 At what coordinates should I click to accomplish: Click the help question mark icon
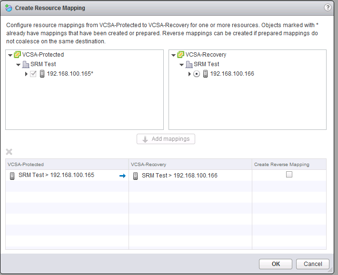tap(328, 8)
